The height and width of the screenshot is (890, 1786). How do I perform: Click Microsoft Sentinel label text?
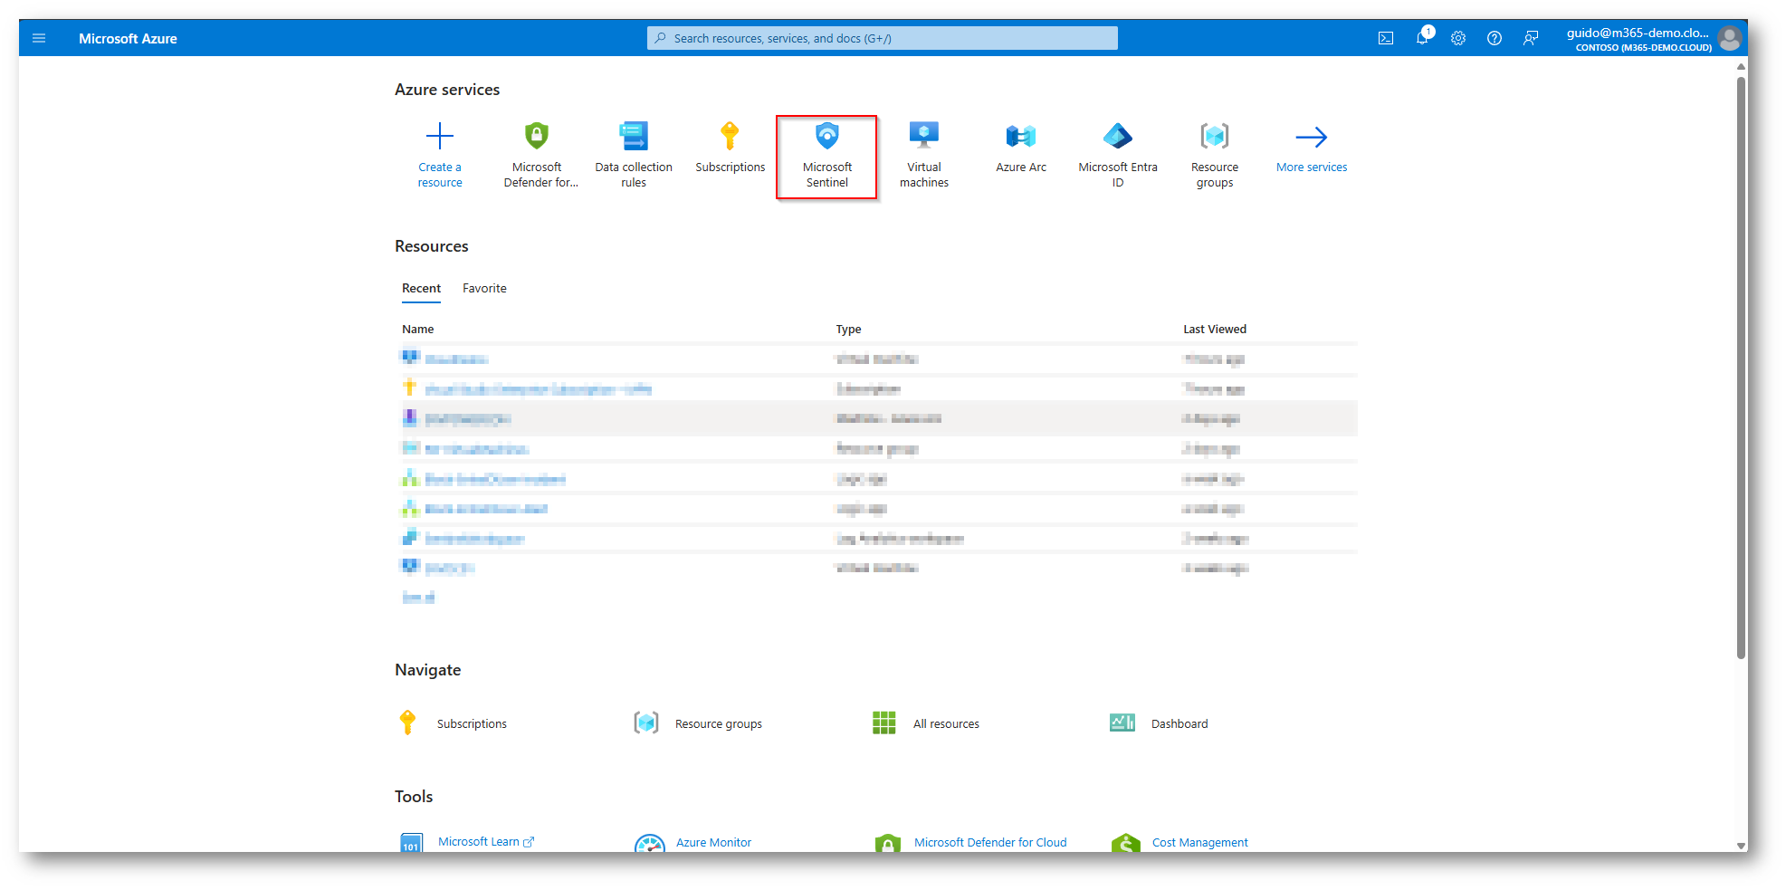click(x=827, y=175)
